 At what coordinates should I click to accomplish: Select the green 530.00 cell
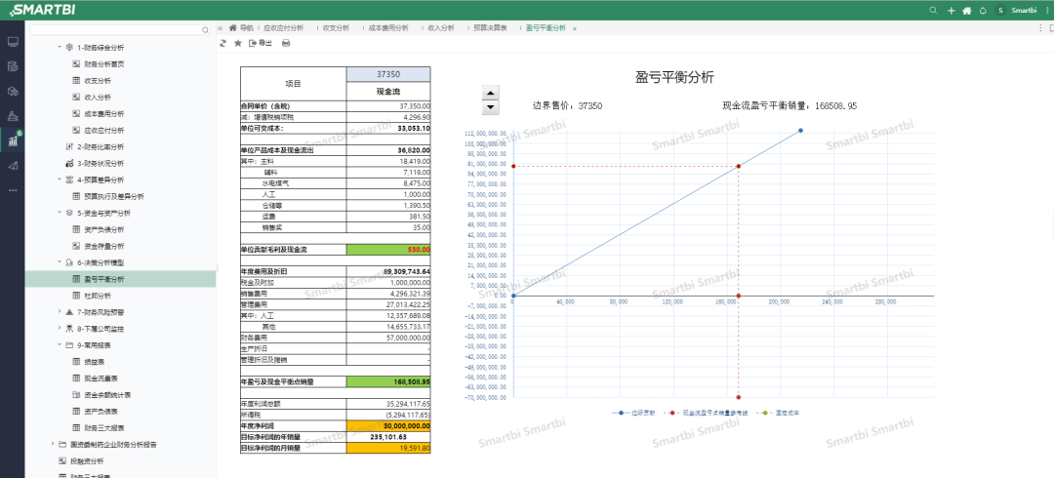click(388, 250)
